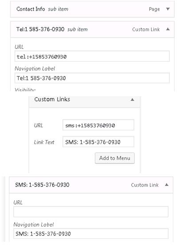
Task: Click the Navigation Label caption above SMS field
Action: [x=34, y=225]
